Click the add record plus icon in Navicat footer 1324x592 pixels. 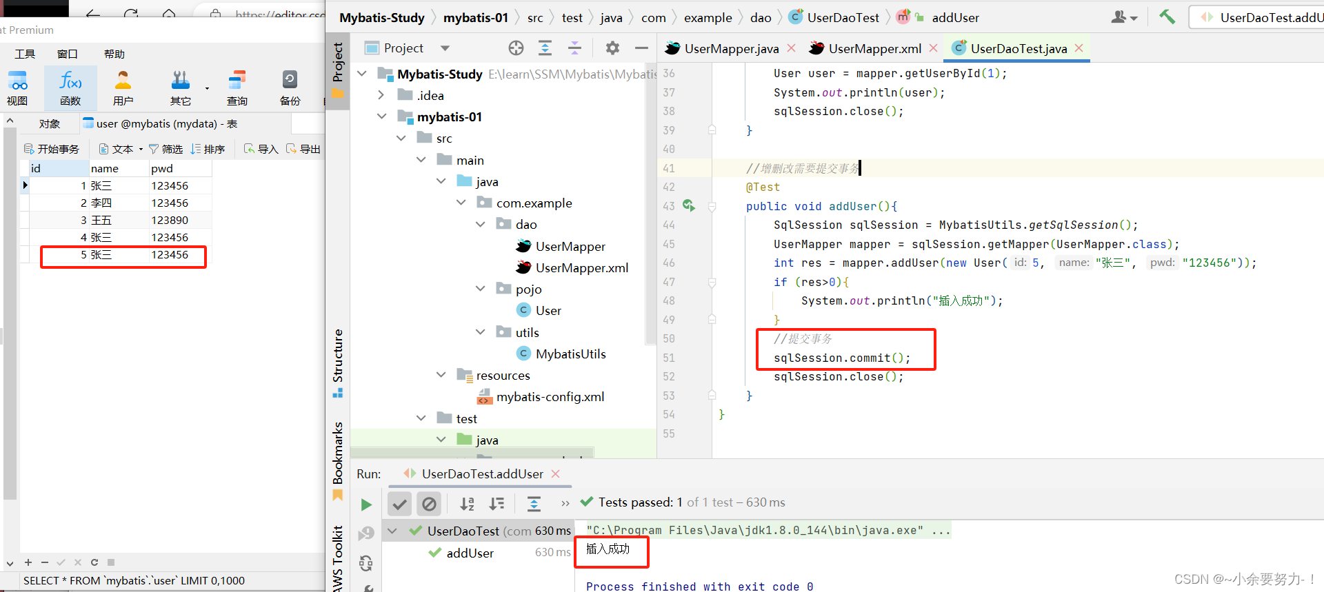[28, 562]
